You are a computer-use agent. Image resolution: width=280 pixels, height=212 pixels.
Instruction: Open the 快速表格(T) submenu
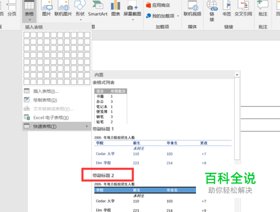point(57,126)
